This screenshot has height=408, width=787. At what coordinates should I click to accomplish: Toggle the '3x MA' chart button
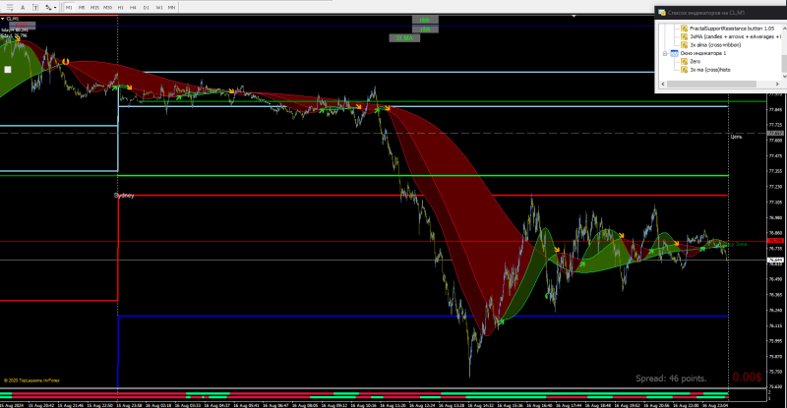tap(404, 38)
